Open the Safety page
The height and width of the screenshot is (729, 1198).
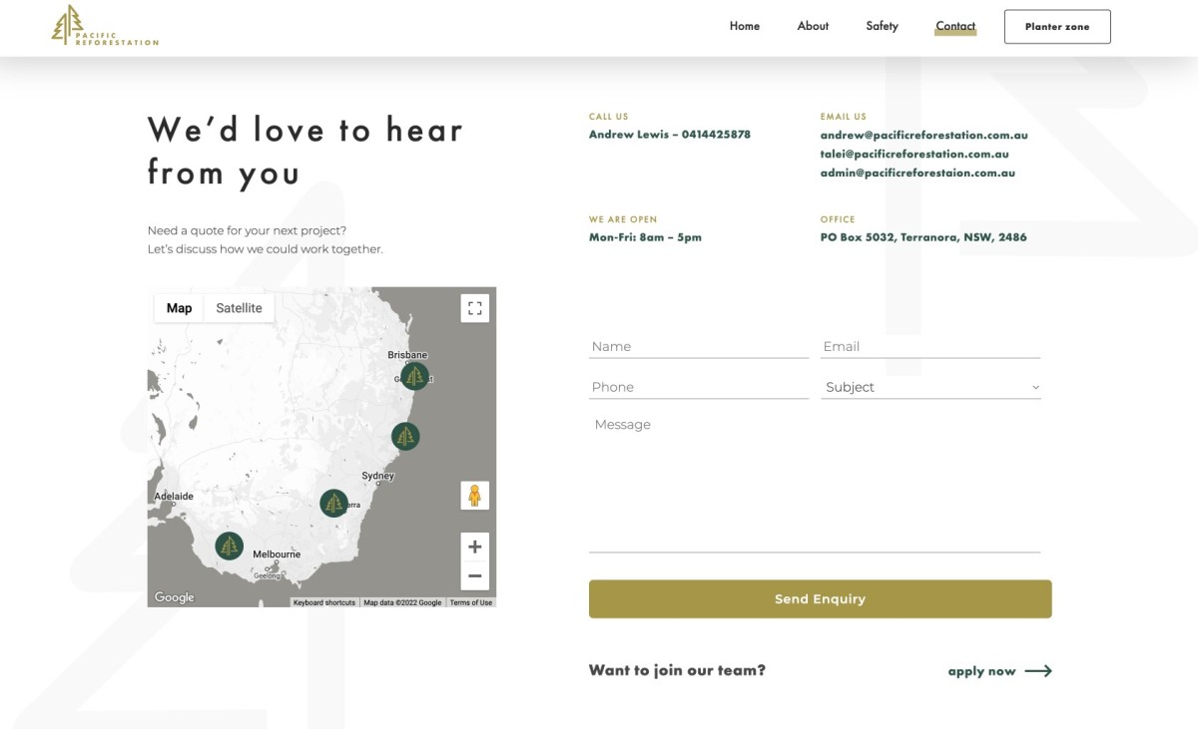(x=883, y=26)
